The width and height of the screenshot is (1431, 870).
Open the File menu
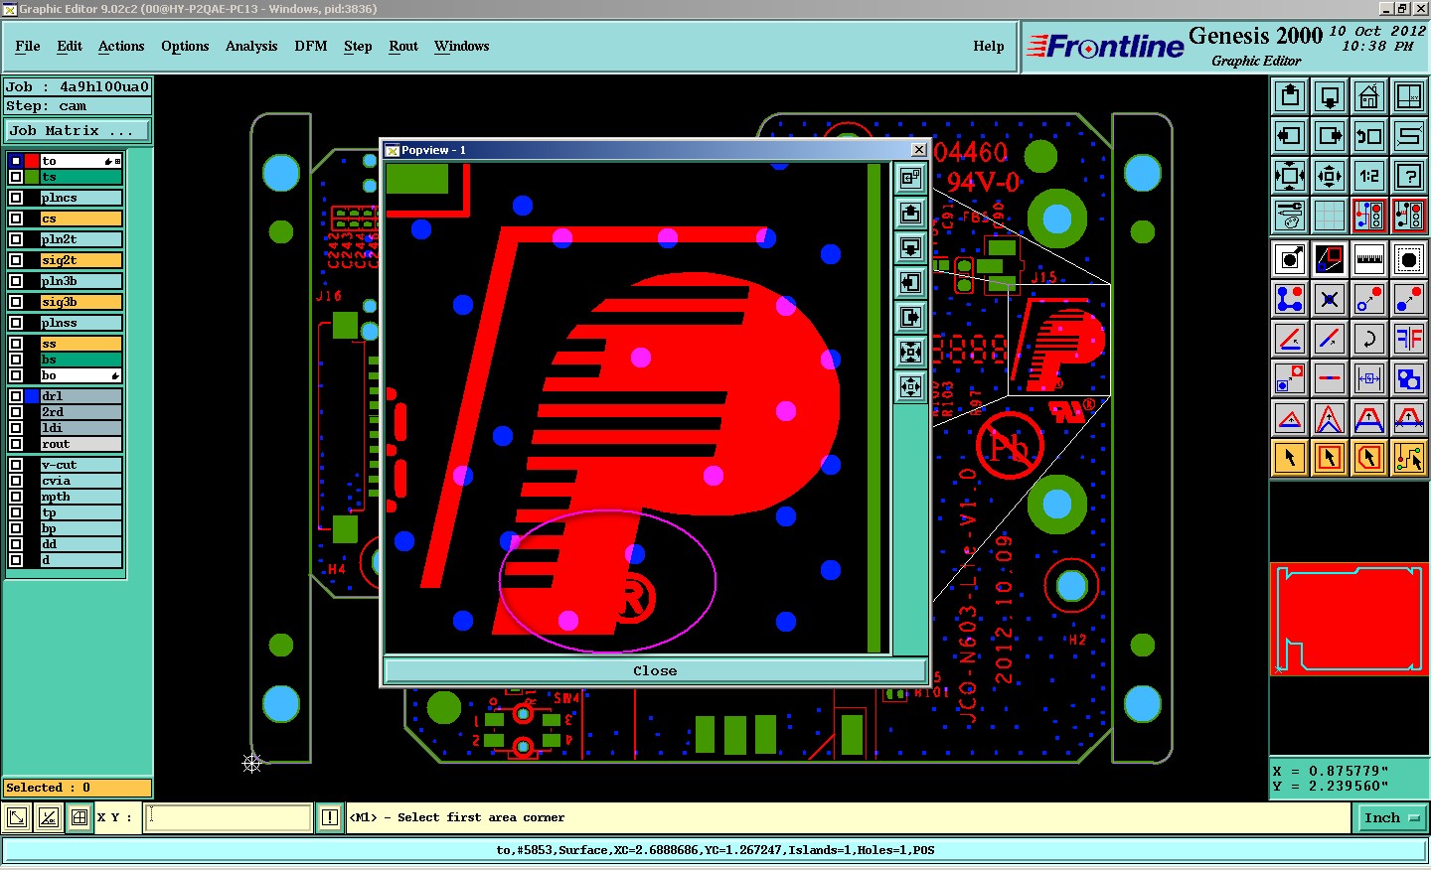pyautogui.click(x=28, y=46)
